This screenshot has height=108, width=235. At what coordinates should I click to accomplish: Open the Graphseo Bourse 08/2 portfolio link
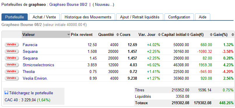(x=68, y=4)
